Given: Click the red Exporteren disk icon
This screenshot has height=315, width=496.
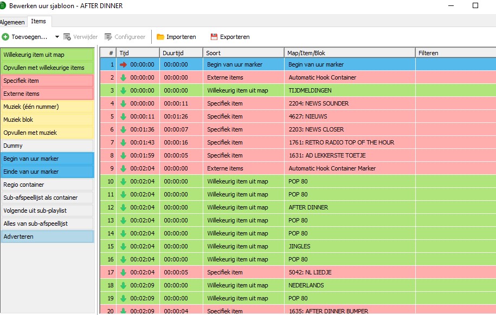Looking at the screenshot, I should click(x=214, y=37).
